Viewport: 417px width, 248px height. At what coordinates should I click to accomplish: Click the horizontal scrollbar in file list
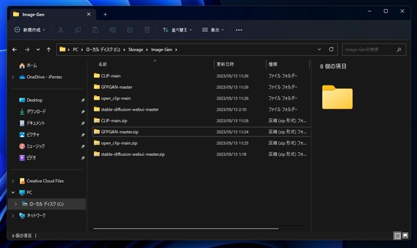pyautogui.click(x=186, y=228)
